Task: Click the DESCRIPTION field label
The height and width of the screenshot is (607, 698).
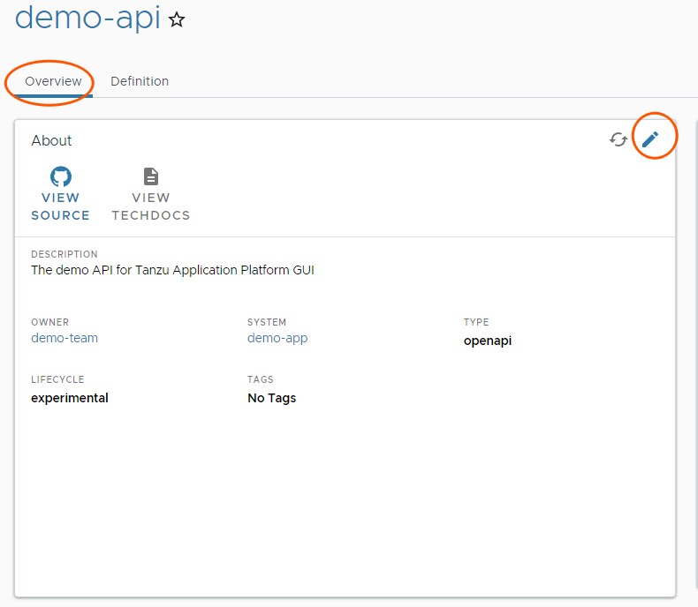Action: click(64, 254)
